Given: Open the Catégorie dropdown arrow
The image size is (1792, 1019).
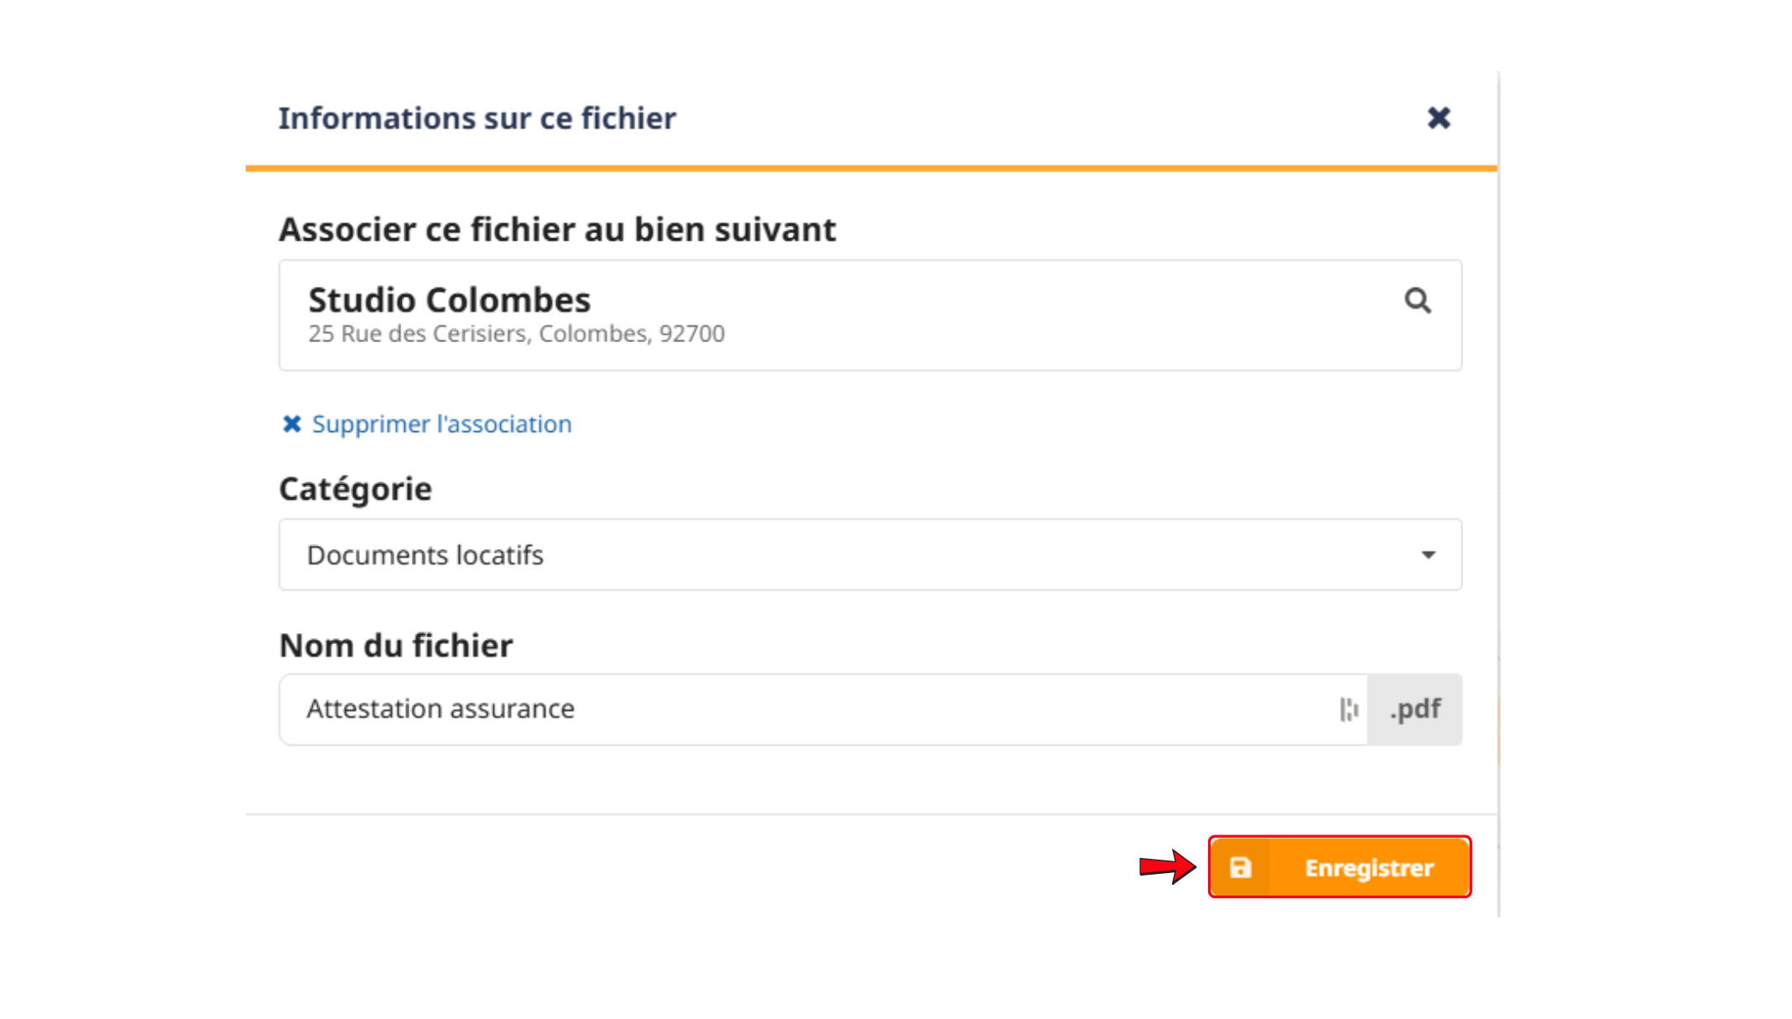Looking at the screenshot, I should tap(1428, 555).
